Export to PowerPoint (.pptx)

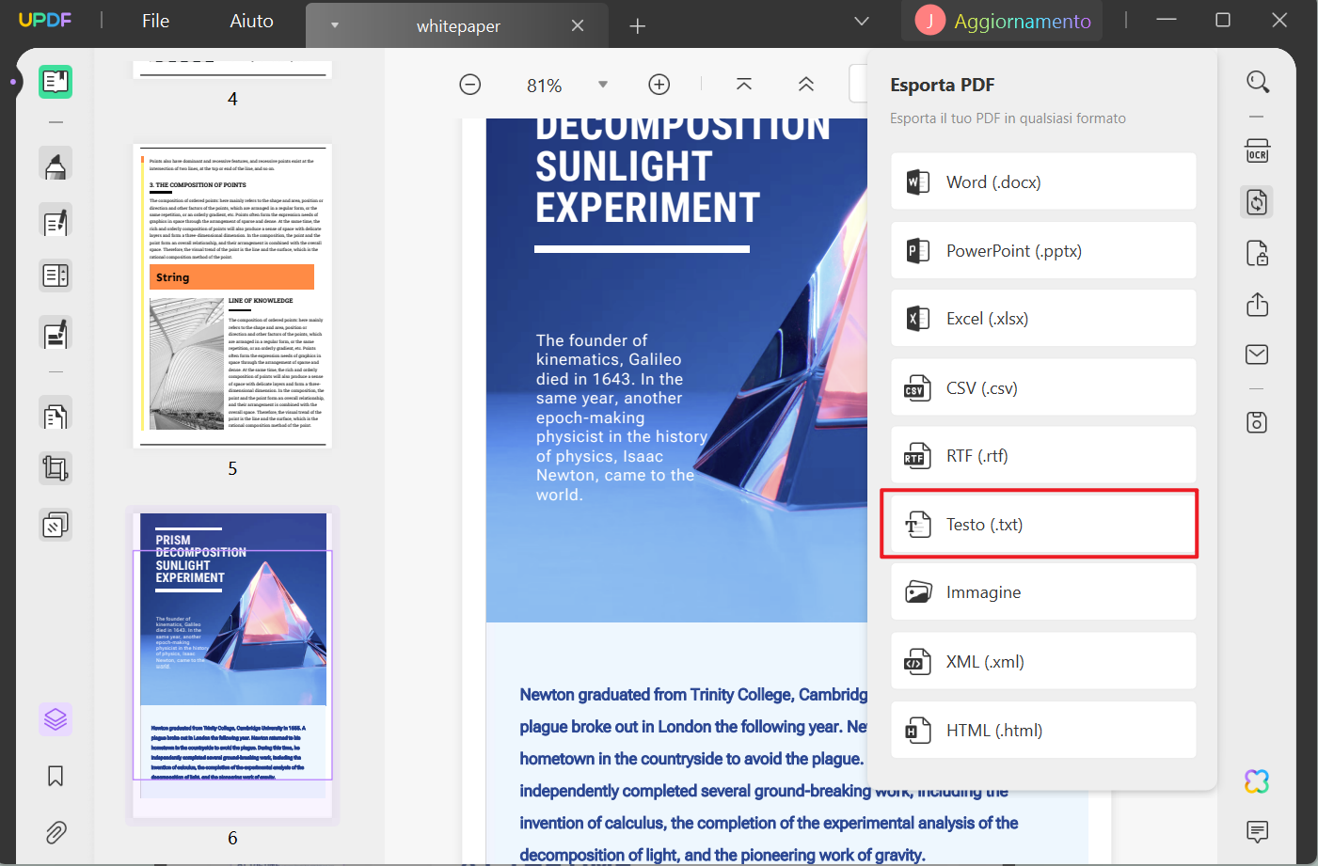(x=1043, y=250)
